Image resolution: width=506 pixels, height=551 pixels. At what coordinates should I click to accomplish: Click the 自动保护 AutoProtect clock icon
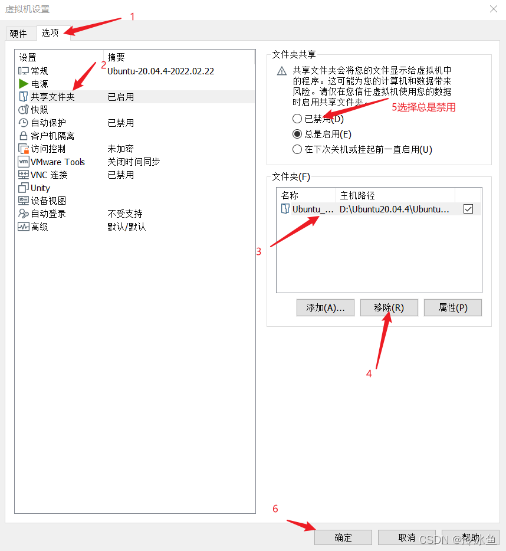point(23,123)
